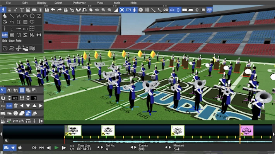Click the Undo arrow icon
The image size is (275, 154).
tap(53, 9)
